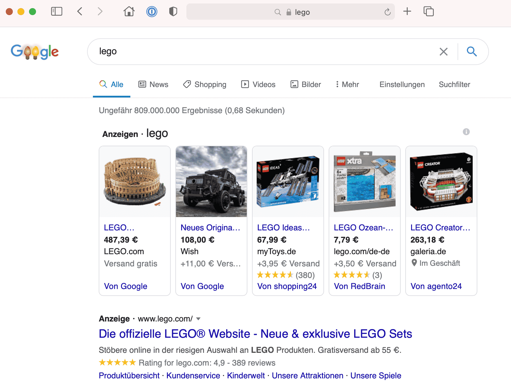This screenshot has height=383, width=511.
Task: Open the Kinderwelt sitelink
Action: 246,375
